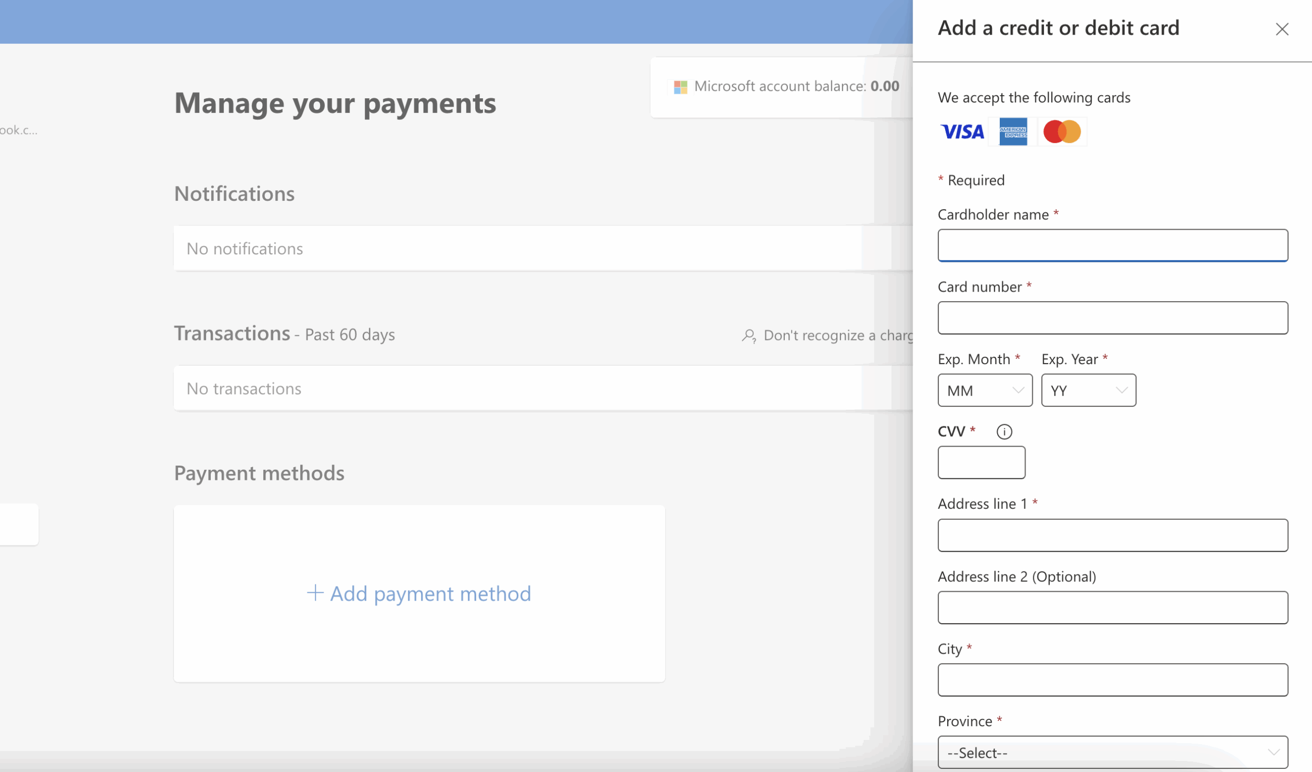The image size is (1312, 772).
Task: Open the Province select dropdown
Action: [x=1112, y=752]
